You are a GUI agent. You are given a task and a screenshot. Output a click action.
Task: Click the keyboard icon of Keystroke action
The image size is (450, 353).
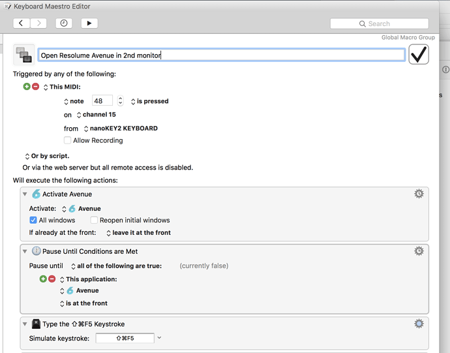tap(36, 324)
